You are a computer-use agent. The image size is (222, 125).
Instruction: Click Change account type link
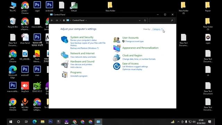coord(134,41)
